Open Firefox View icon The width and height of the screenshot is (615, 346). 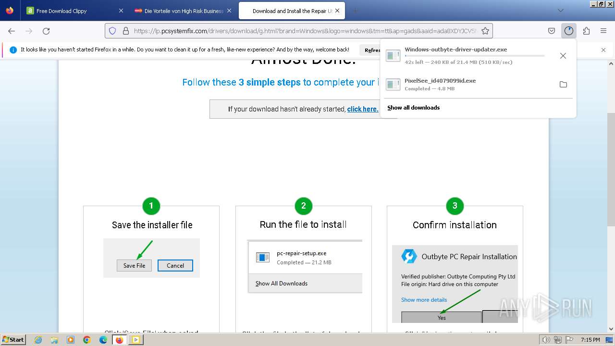coord(10,11)
